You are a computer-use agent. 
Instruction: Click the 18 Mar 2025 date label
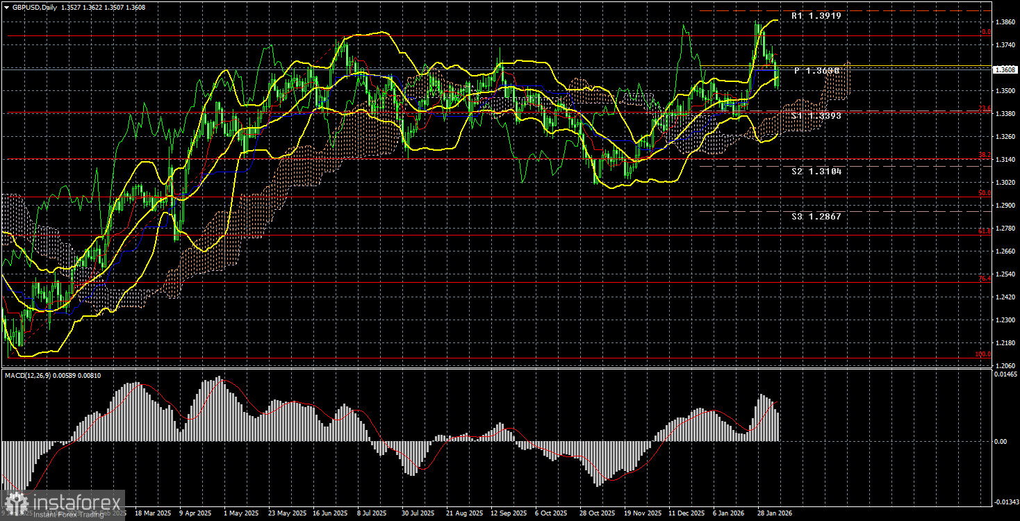click(x=152, y=513)
